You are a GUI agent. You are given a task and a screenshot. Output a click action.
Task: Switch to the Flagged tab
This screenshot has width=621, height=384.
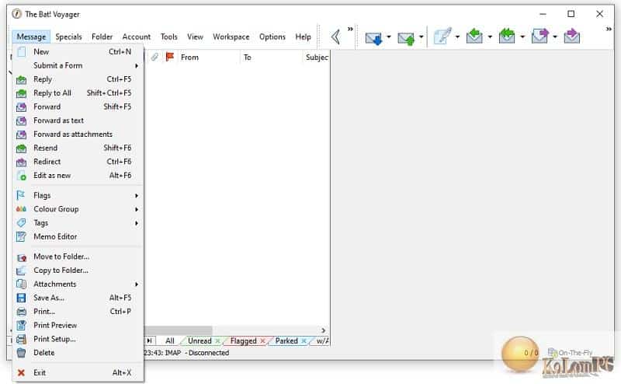pos(243,340)
